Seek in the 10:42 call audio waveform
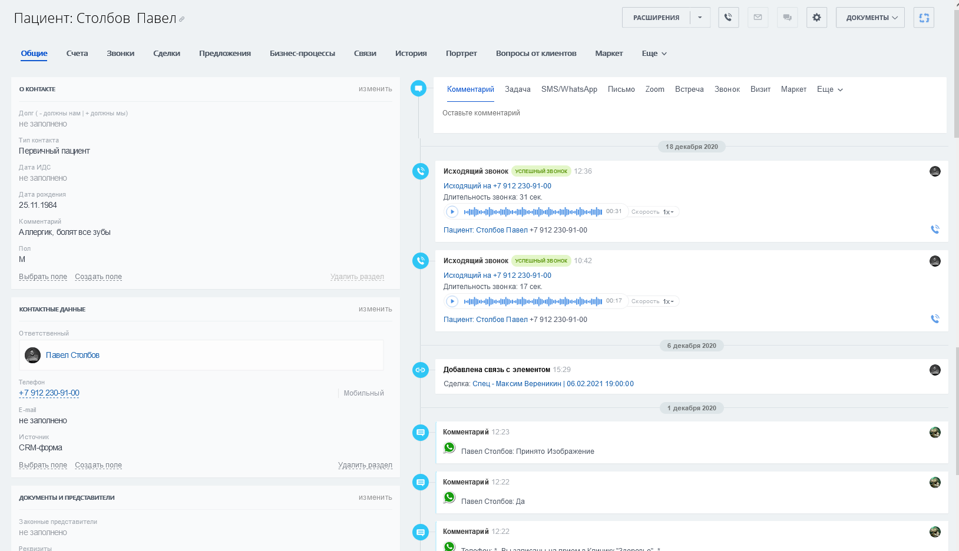 (x=533, y=301)
